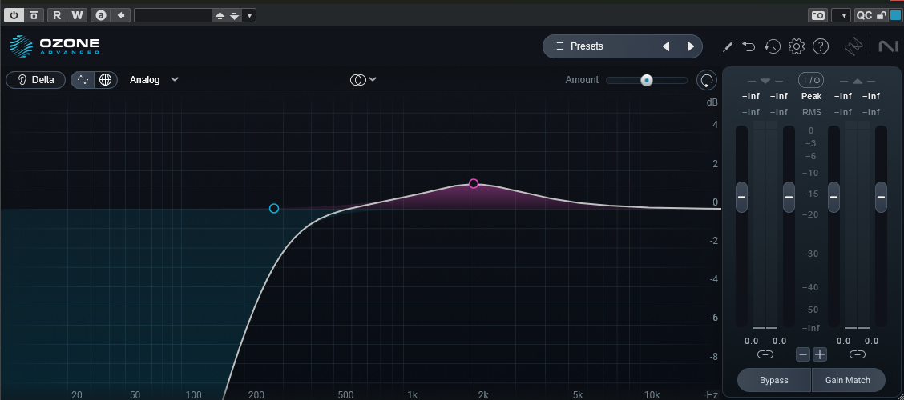
Task: Click the circled 'a' A/B compare icon
Action: [101, 15]
